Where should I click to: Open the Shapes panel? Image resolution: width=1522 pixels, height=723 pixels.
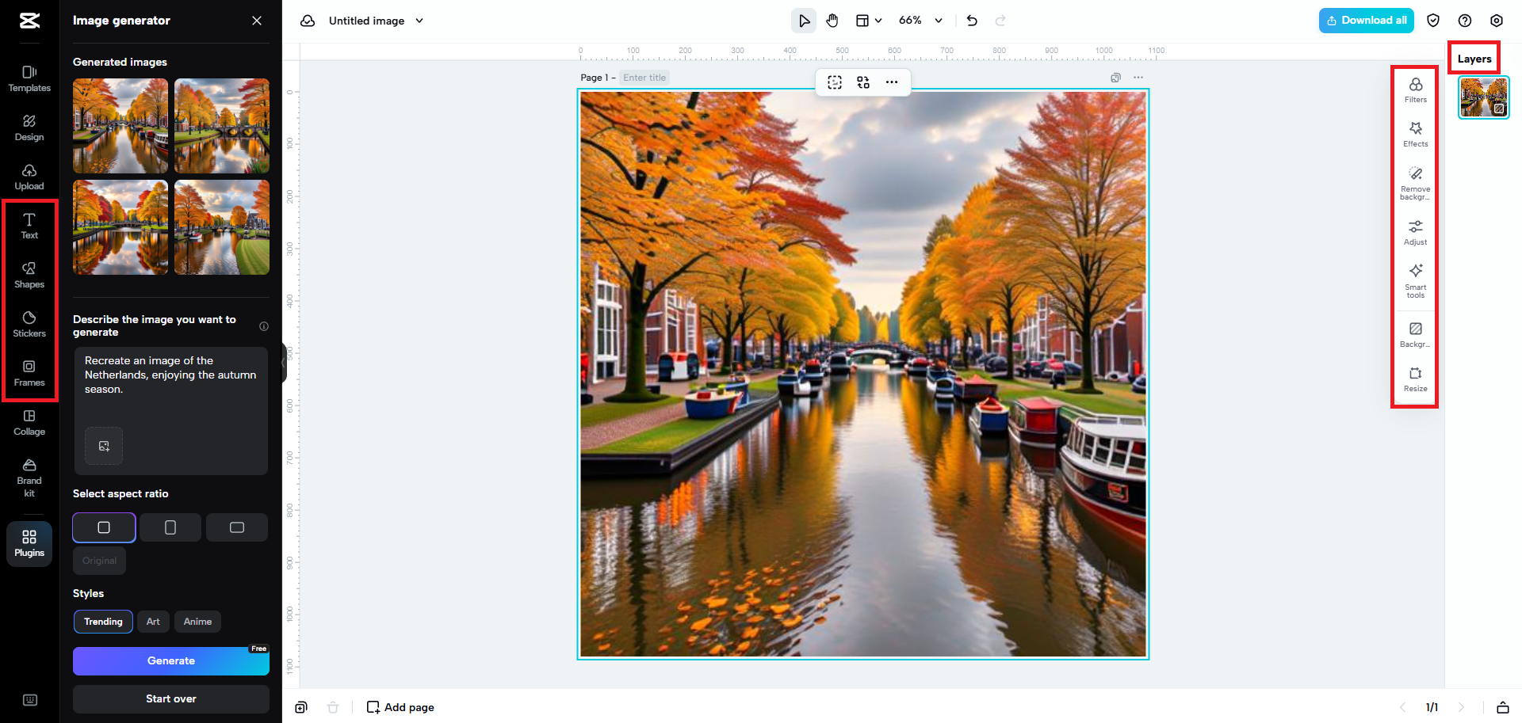[29, 275]
